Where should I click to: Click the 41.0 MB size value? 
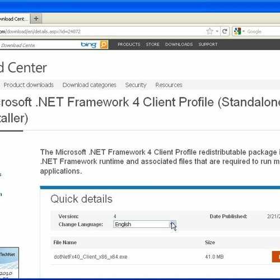pos(214,257)
